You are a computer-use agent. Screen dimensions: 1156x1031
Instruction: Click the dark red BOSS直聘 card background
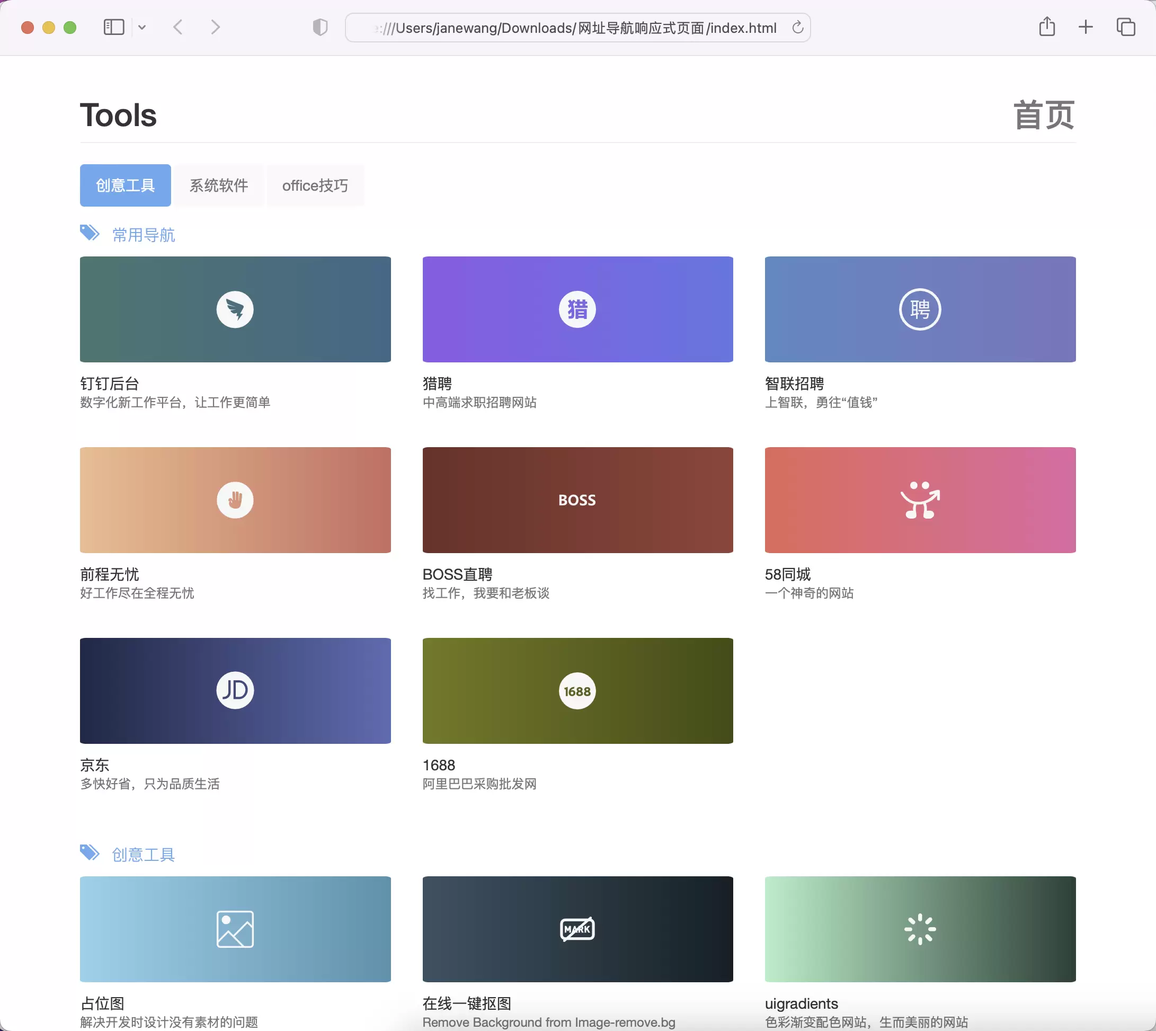(577, 500)
